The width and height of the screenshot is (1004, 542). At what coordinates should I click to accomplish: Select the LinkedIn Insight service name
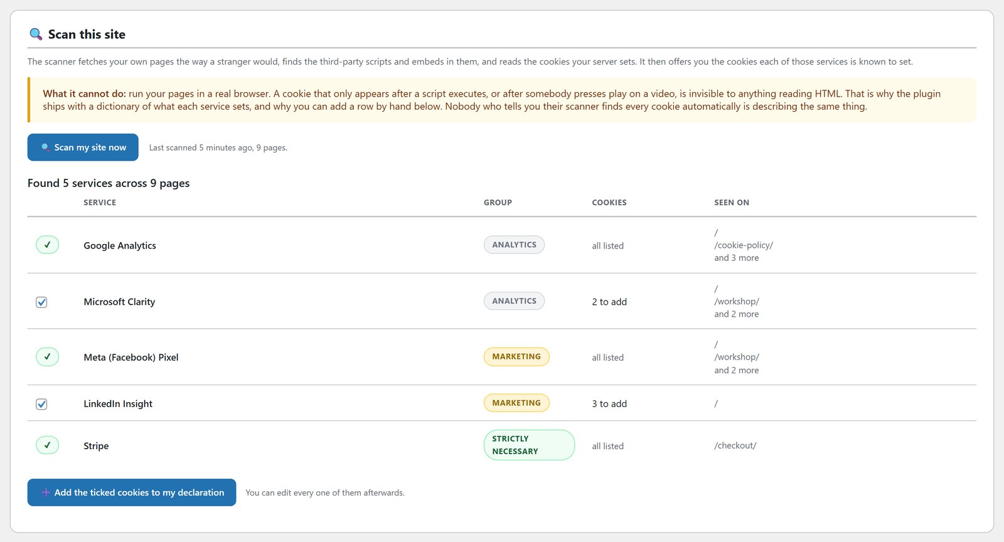[x=118, y=404]
